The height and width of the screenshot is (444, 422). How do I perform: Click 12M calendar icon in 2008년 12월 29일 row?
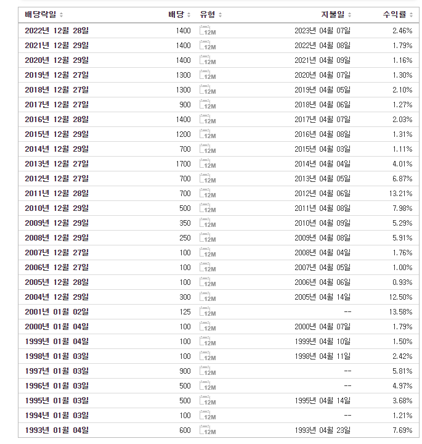[208, 238]
